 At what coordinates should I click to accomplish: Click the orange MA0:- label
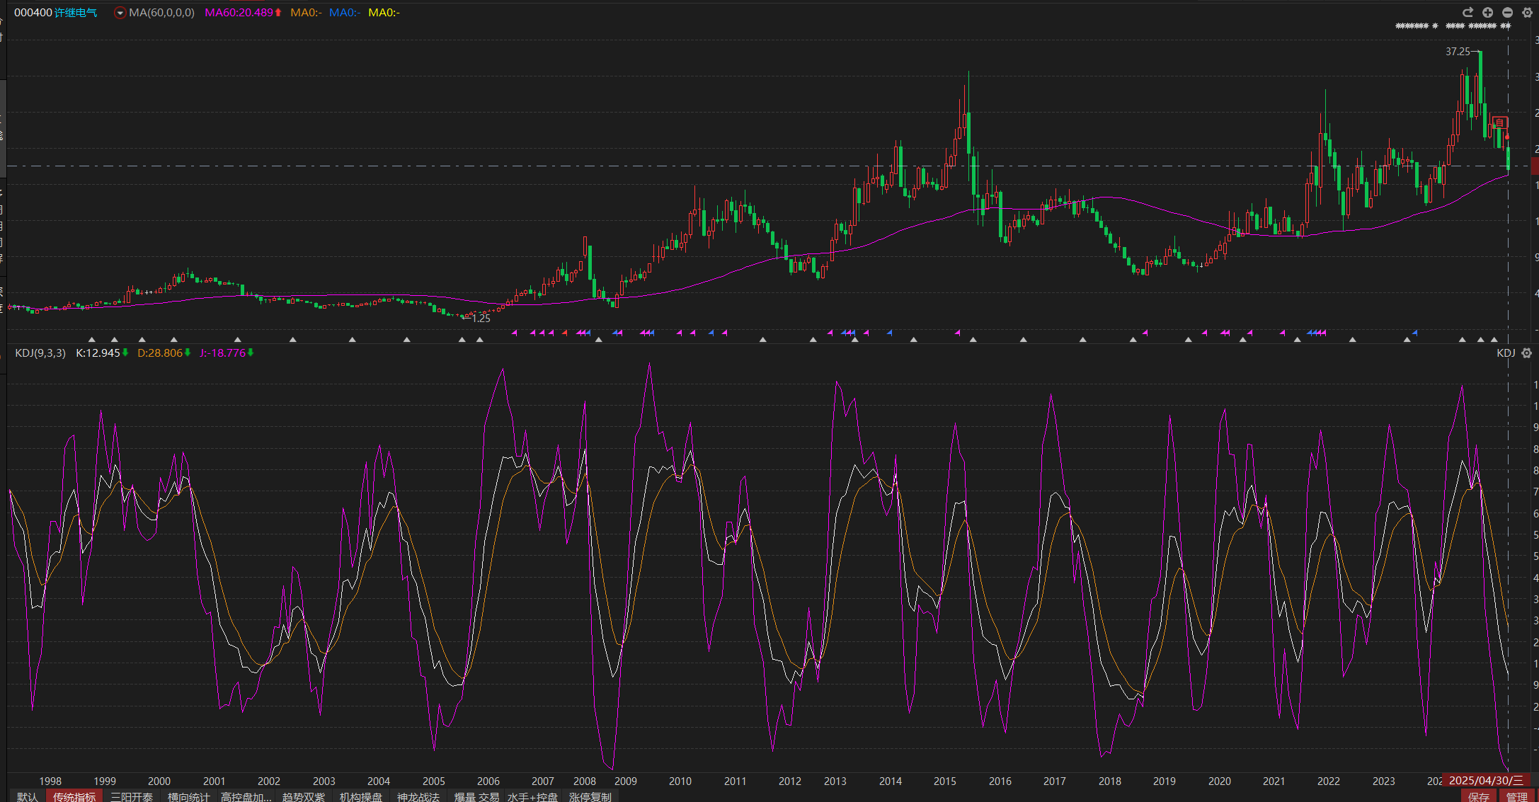click(x=306, y=13)
